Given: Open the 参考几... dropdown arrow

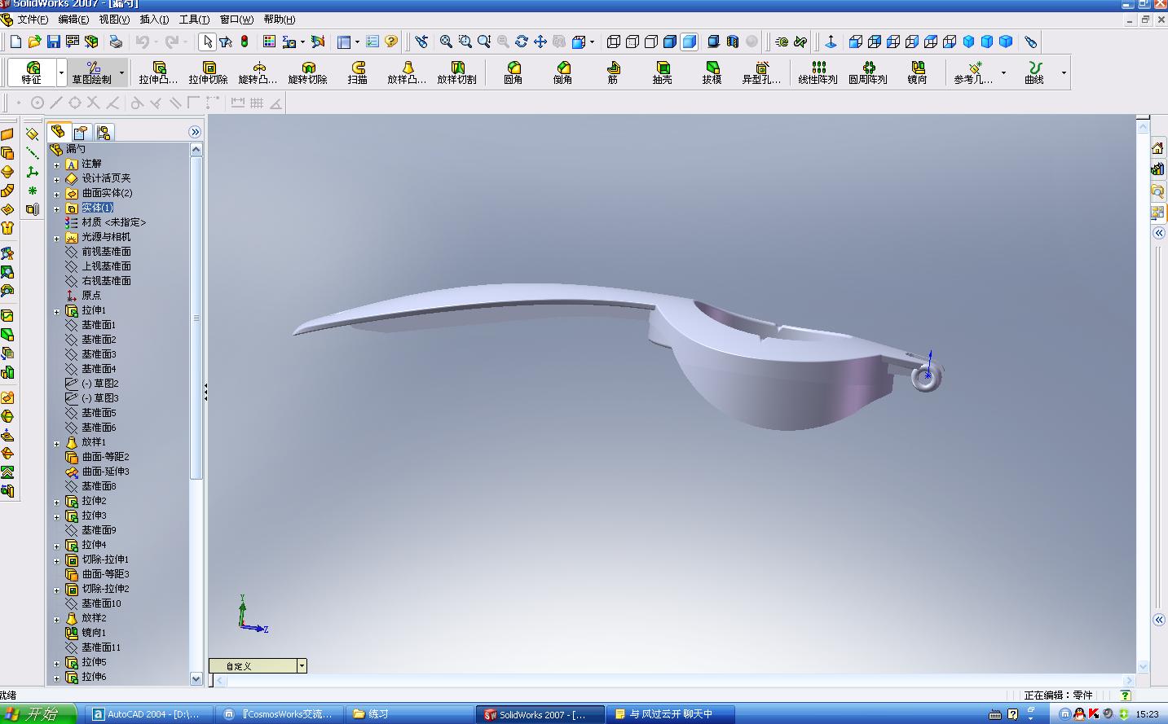Looking at the screenshot, I should pyautogui.click(x=1003, y=73).
